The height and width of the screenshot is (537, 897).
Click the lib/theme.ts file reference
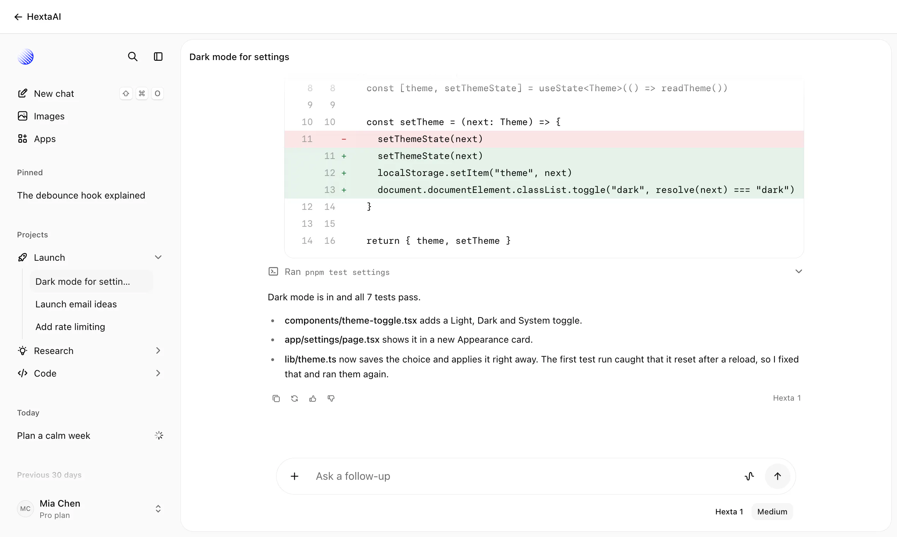(x=310, y=359)
